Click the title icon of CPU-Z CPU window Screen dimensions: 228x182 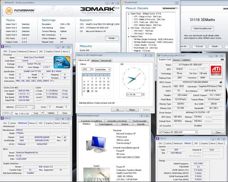[x=2, y=46]
